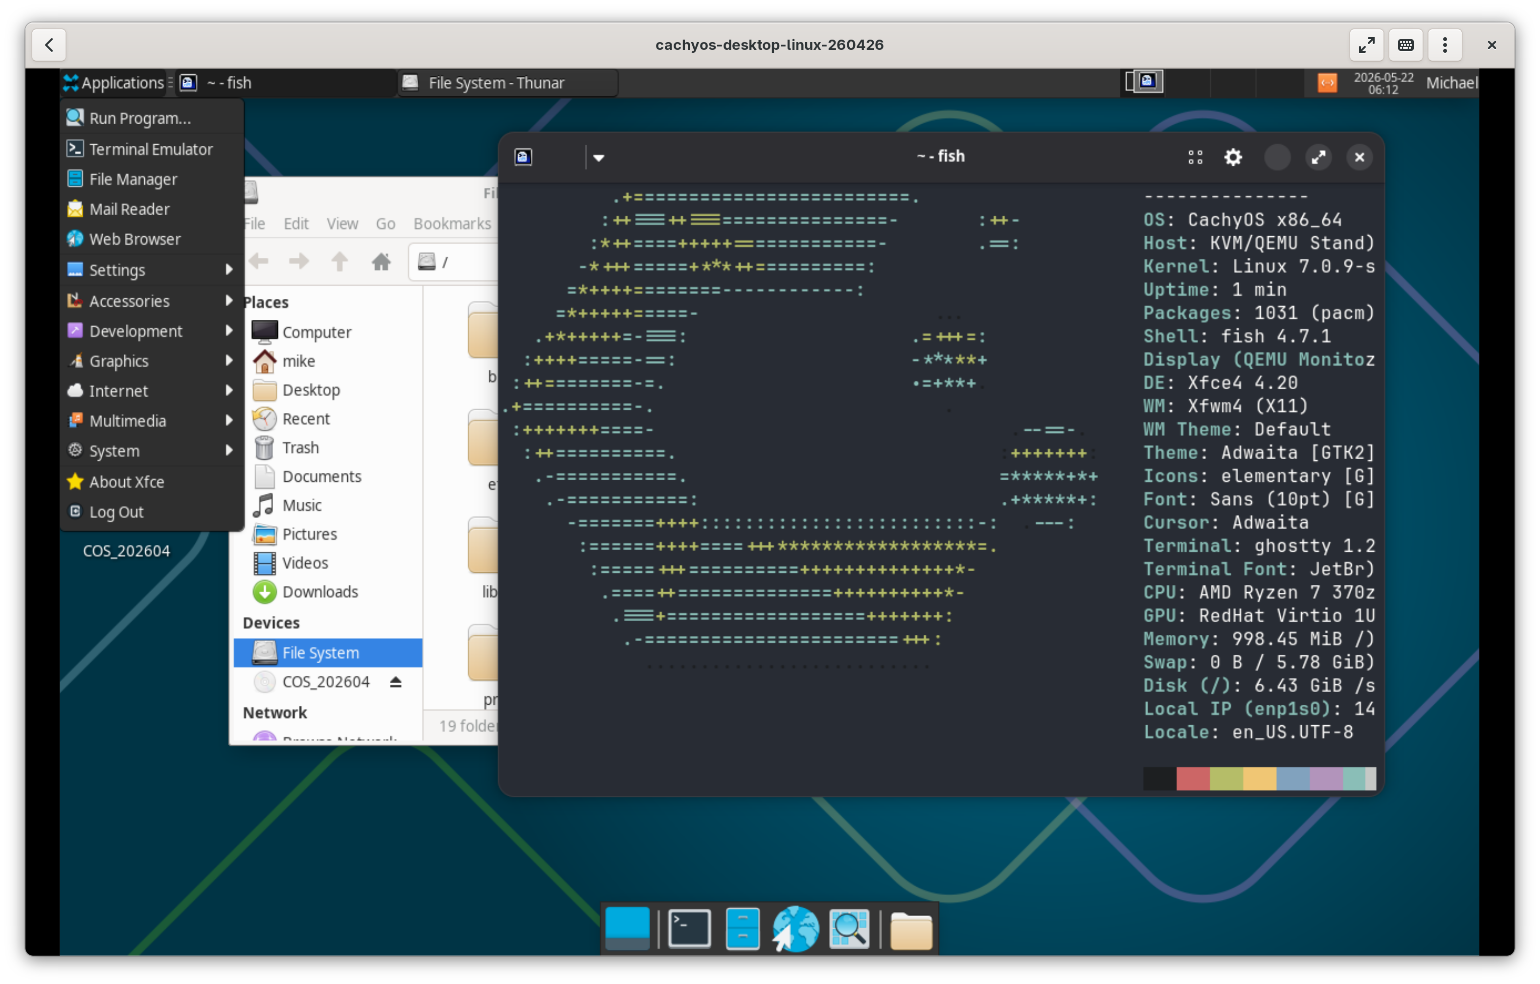Viewport: 1540px width, 984px height.
Task: Click the orange tray icon beside the clock
Action: pos(1327,83)
